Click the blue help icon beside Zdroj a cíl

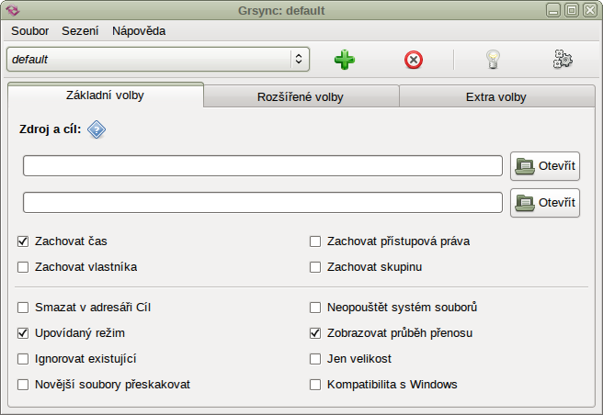[97, 129]
